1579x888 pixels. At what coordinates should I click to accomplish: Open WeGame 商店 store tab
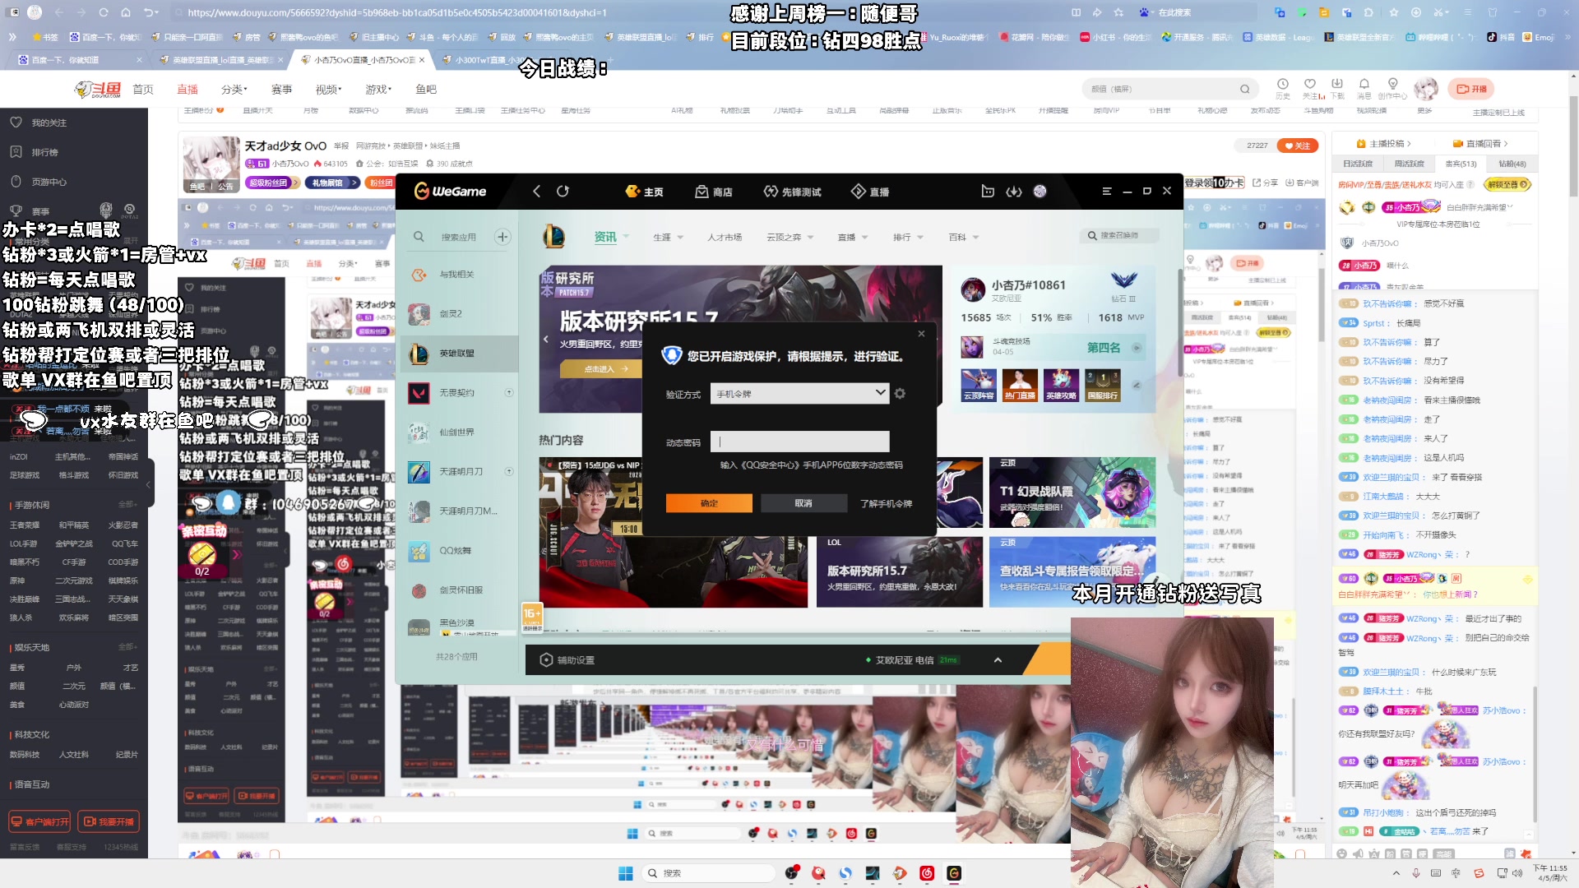pyautogui.click(x=714, y=192)
